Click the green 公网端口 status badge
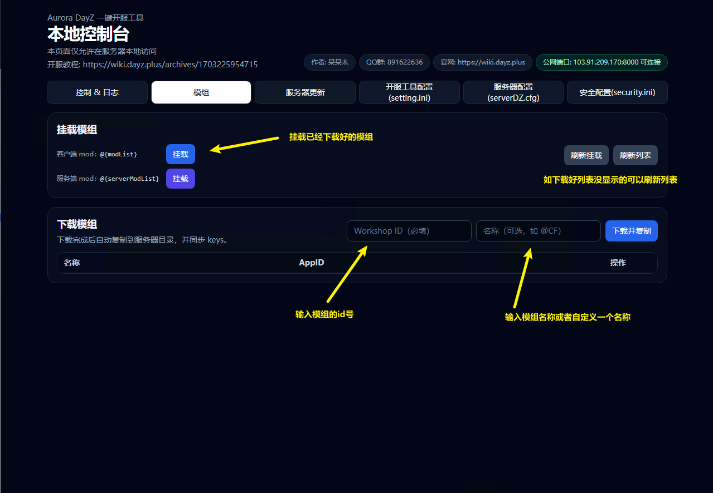 click(602, 62)
